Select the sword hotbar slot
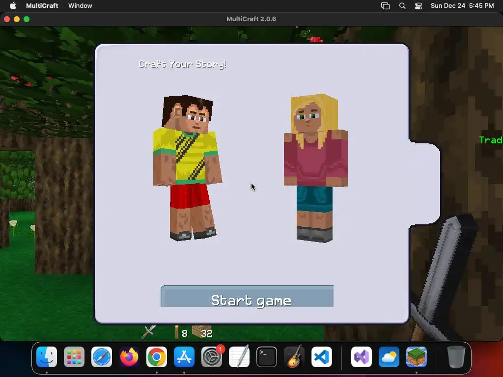The height and width of the screenshot is (377, 503). pos(149,332)
